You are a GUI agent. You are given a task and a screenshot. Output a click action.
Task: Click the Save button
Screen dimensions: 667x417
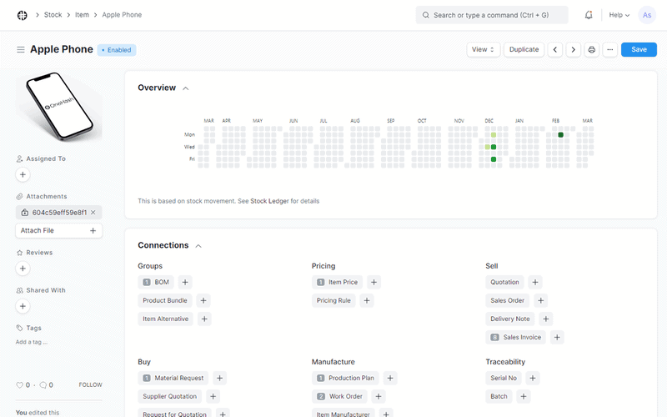tap(638, 50)
